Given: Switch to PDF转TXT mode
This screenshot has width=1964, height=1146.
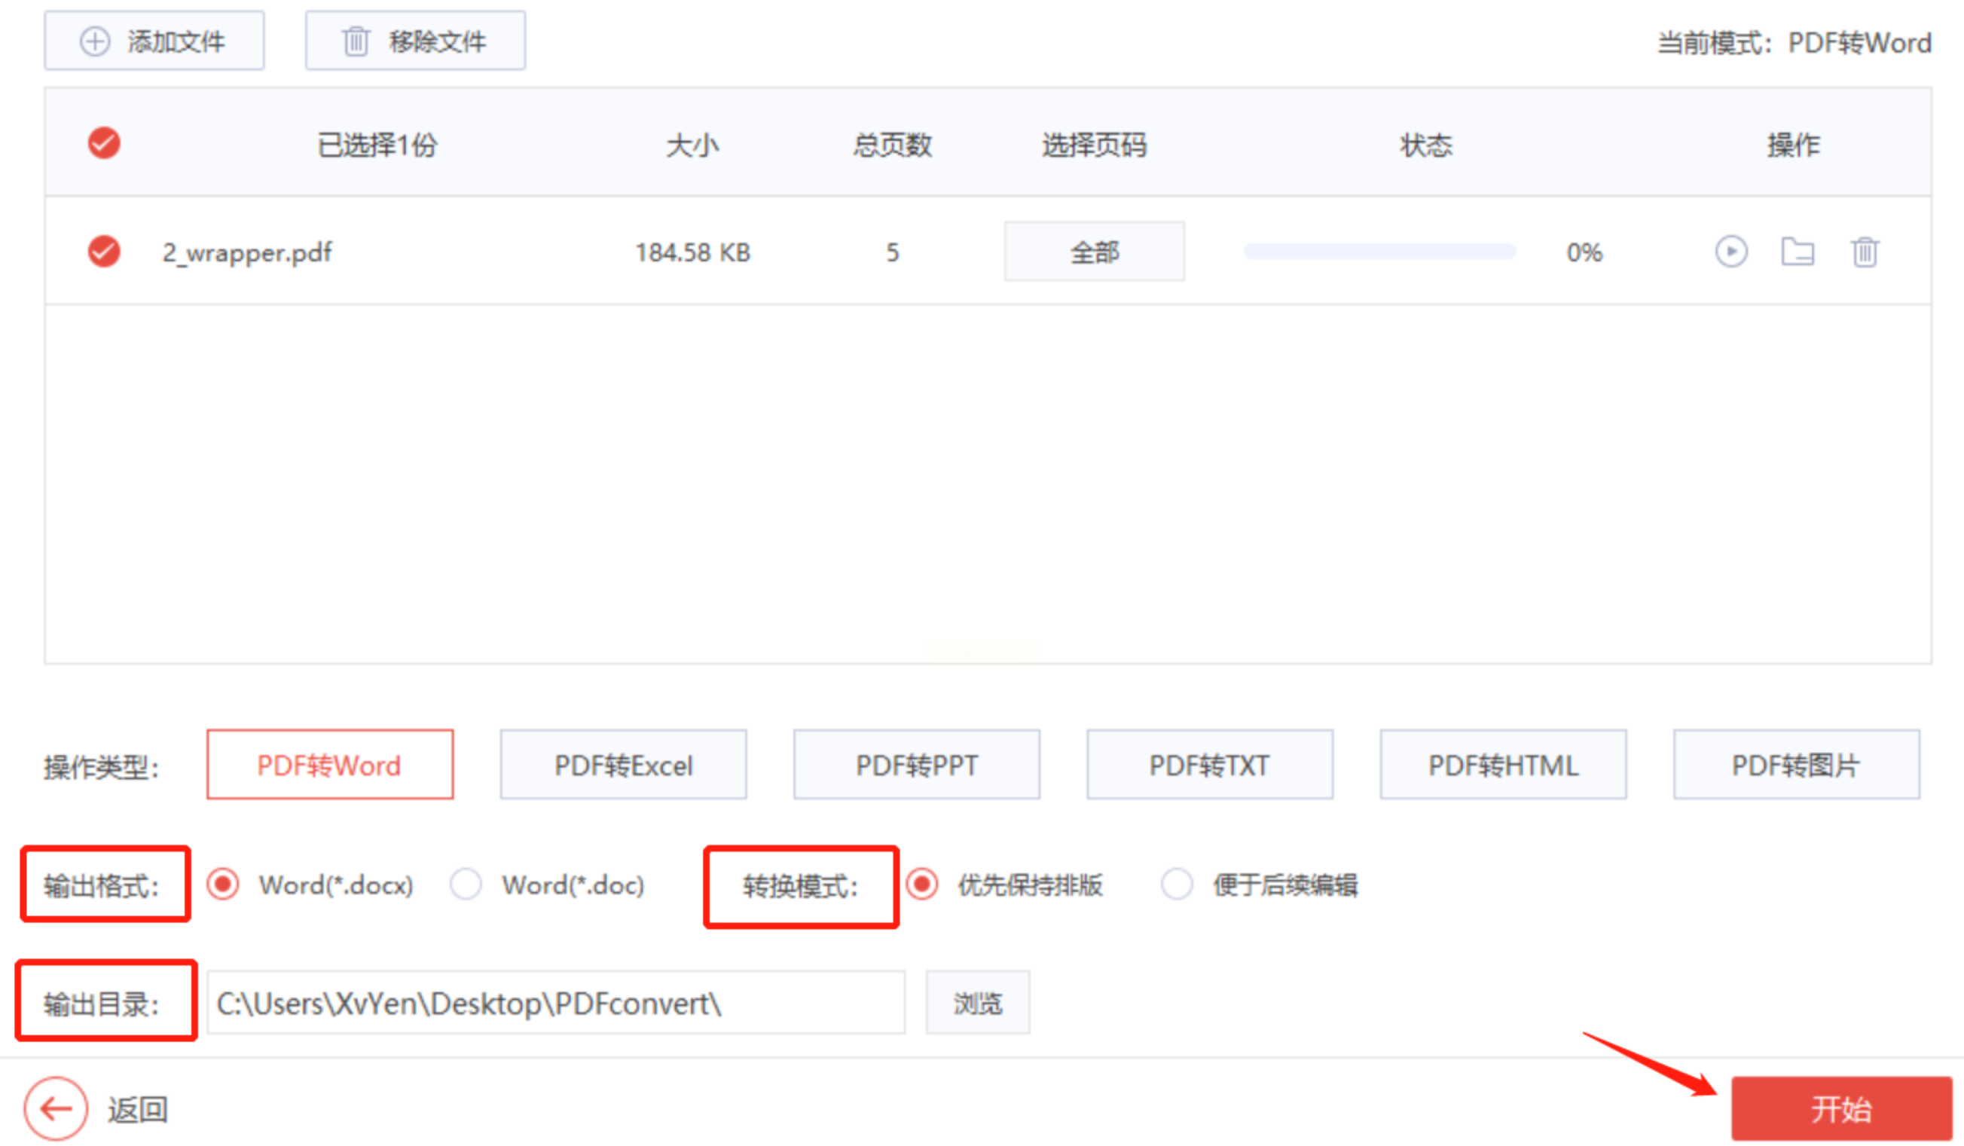Looking at the screenshot, I should (x=1210, y=765).
